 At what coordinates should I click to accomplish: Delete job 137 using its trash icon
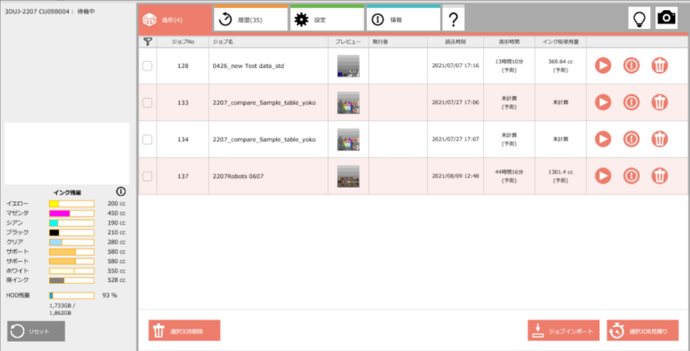click(x=659, y=176)
